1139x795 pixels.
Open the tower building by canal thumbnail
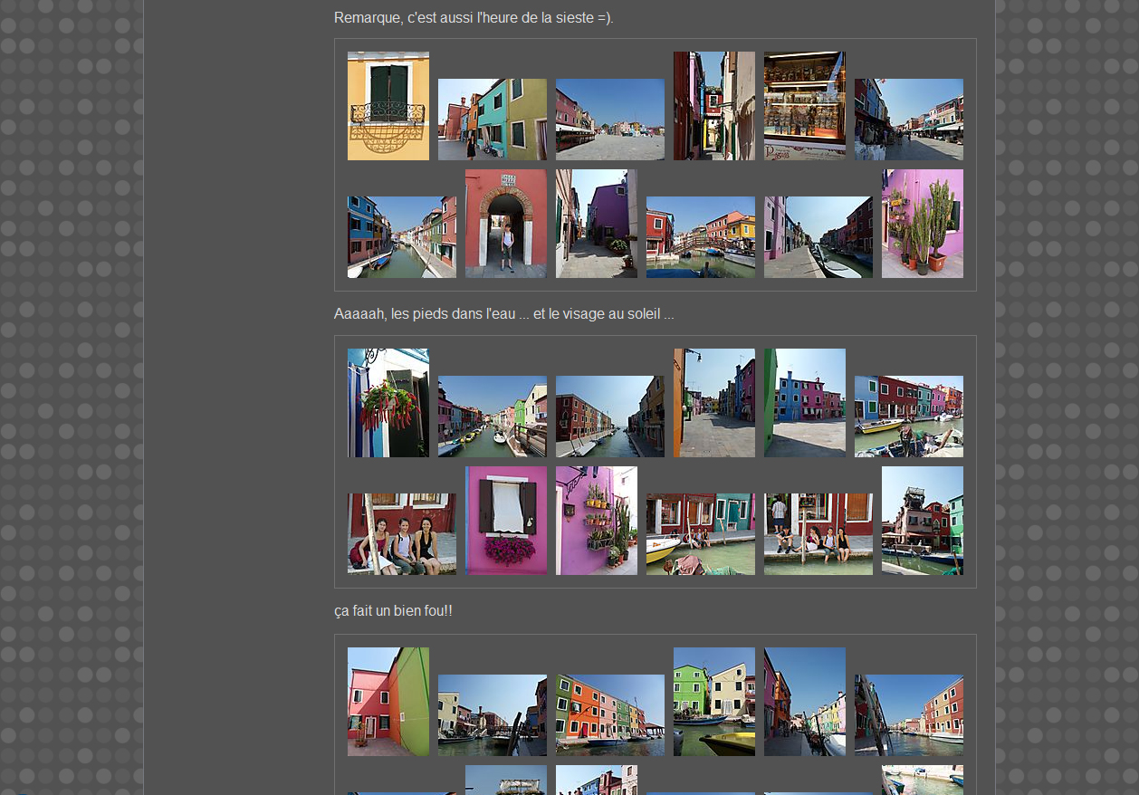[x=922, y=521]
